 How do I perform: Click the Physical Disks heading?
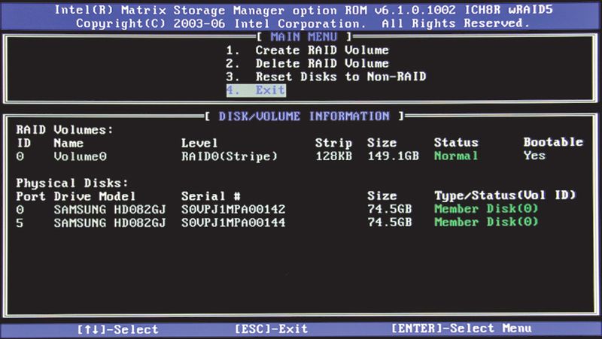[x=71, y=183]
